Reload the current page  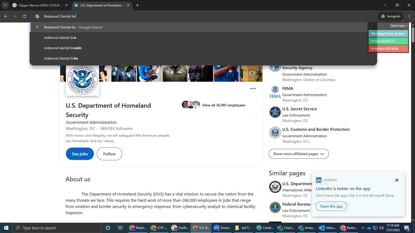click(24, 16)
